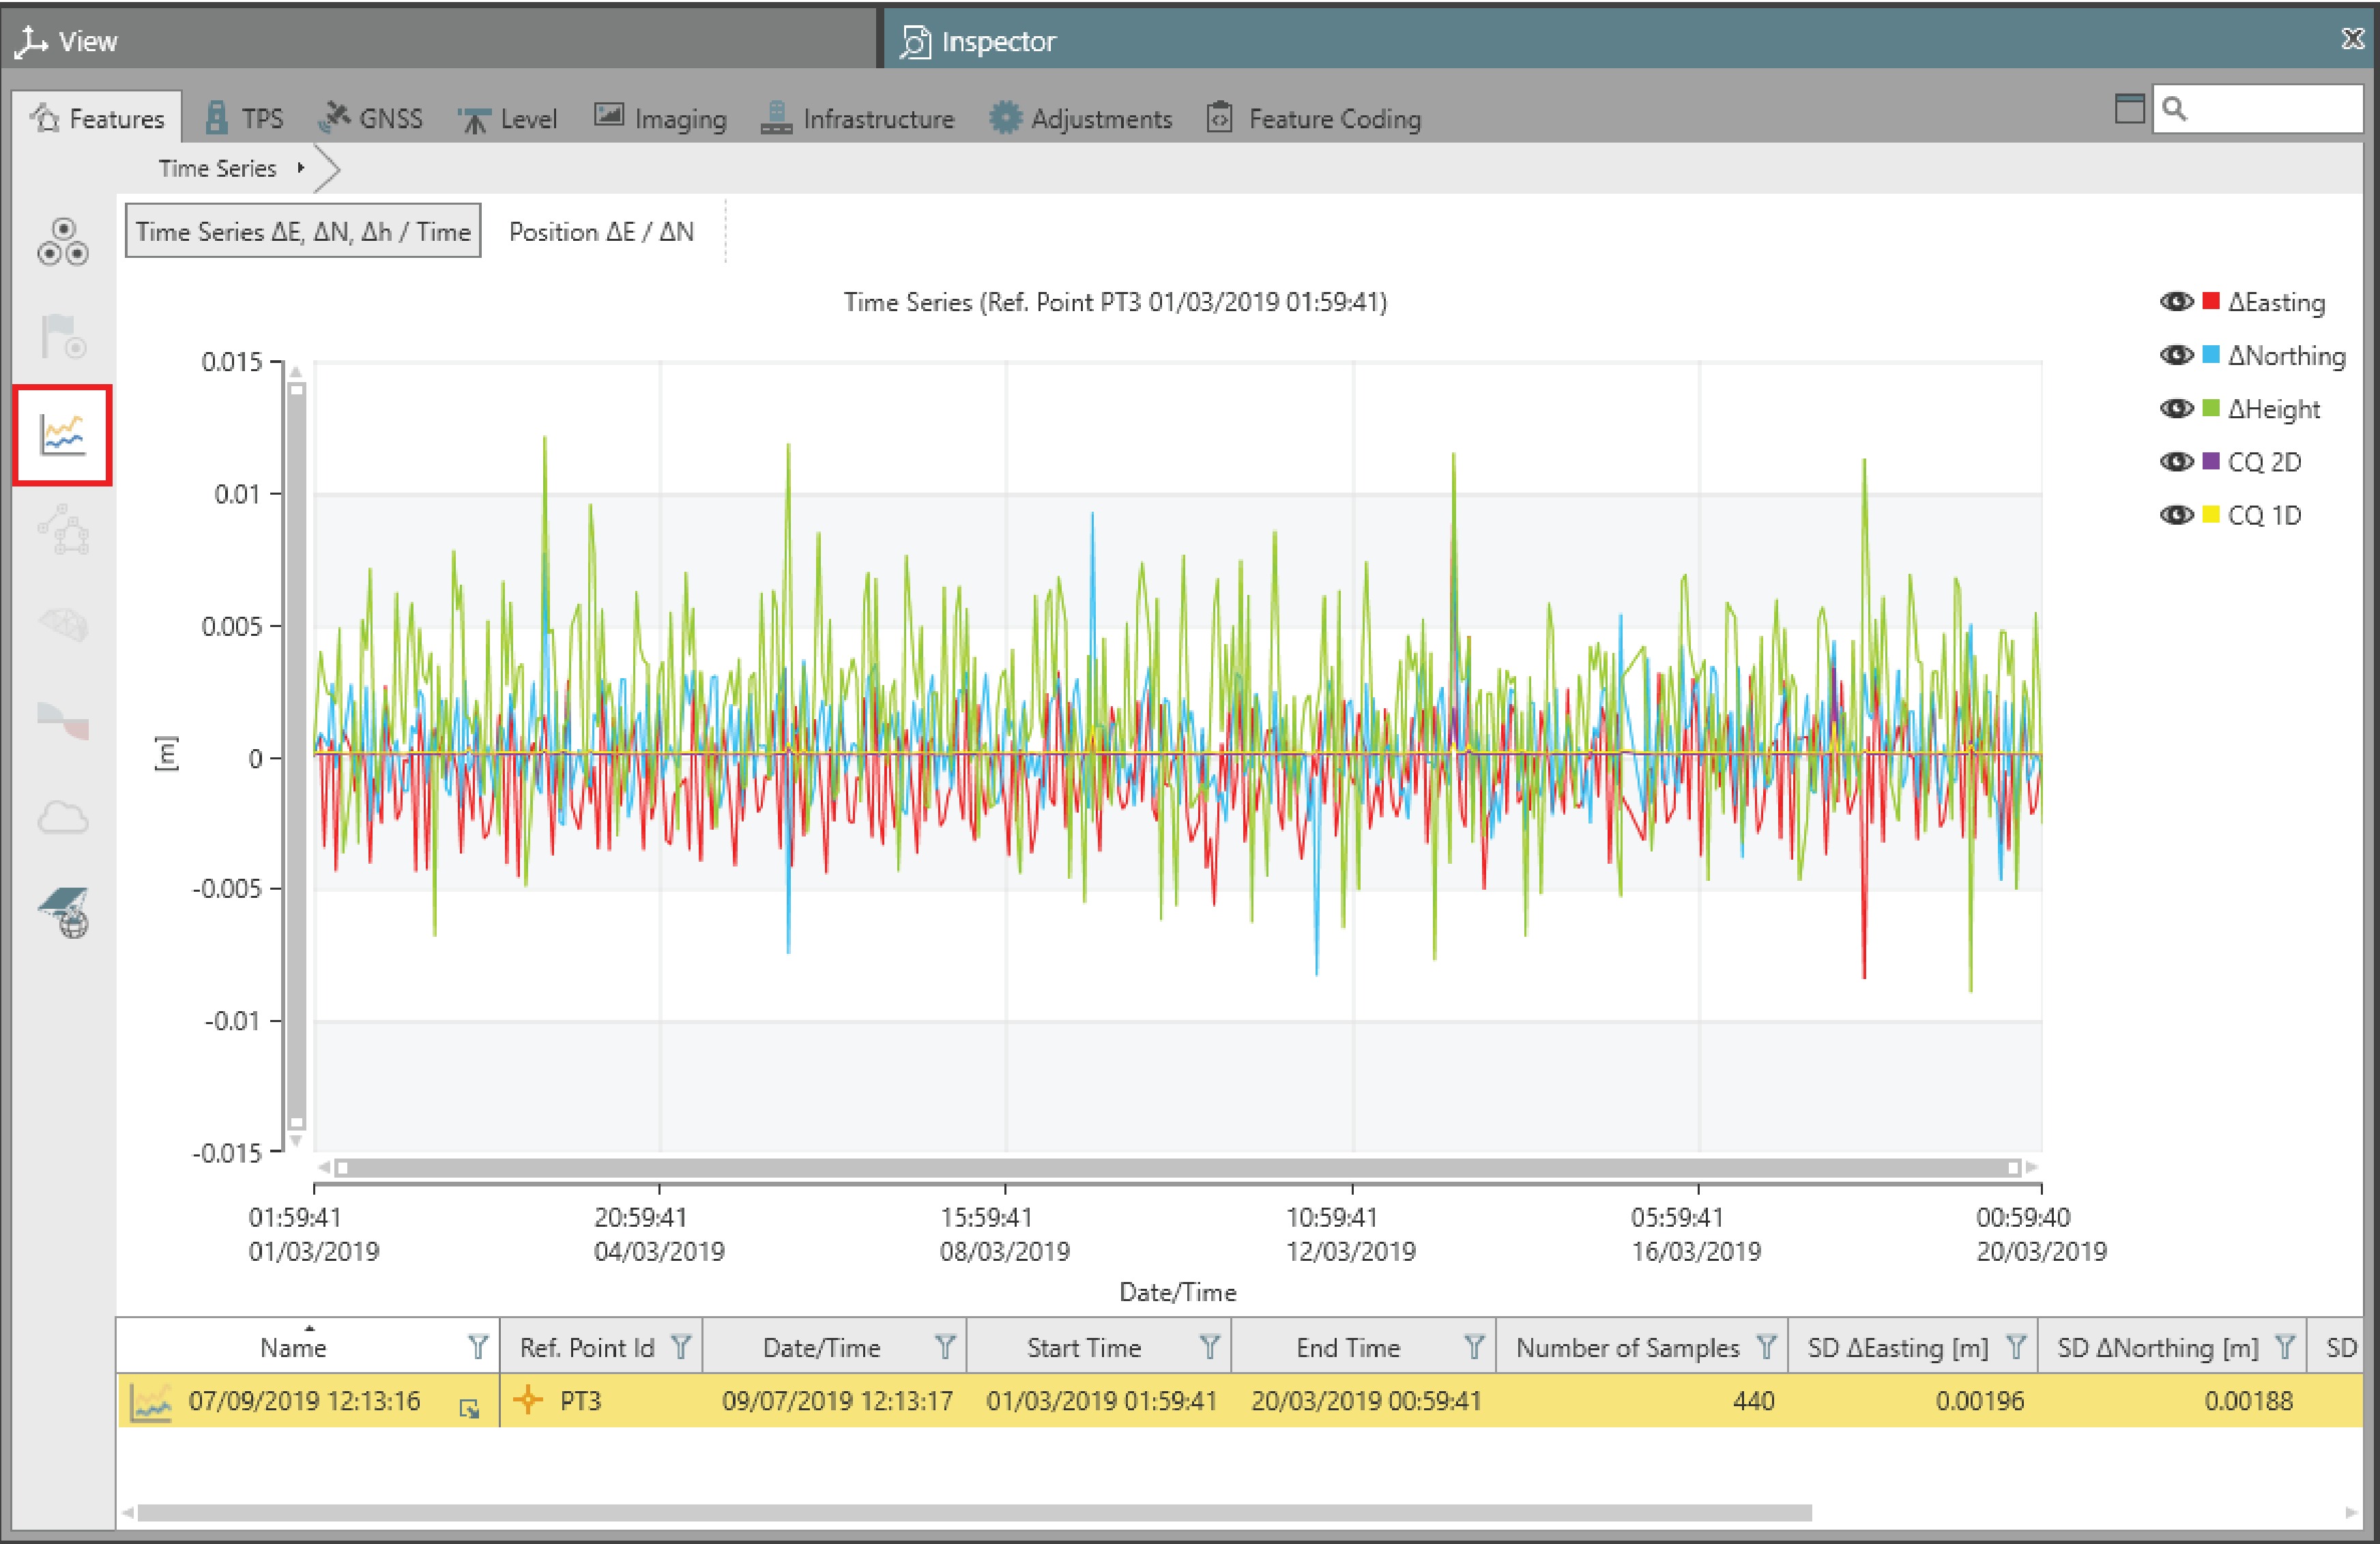Open the Number of Samples column filter

pos(1767,1347)
